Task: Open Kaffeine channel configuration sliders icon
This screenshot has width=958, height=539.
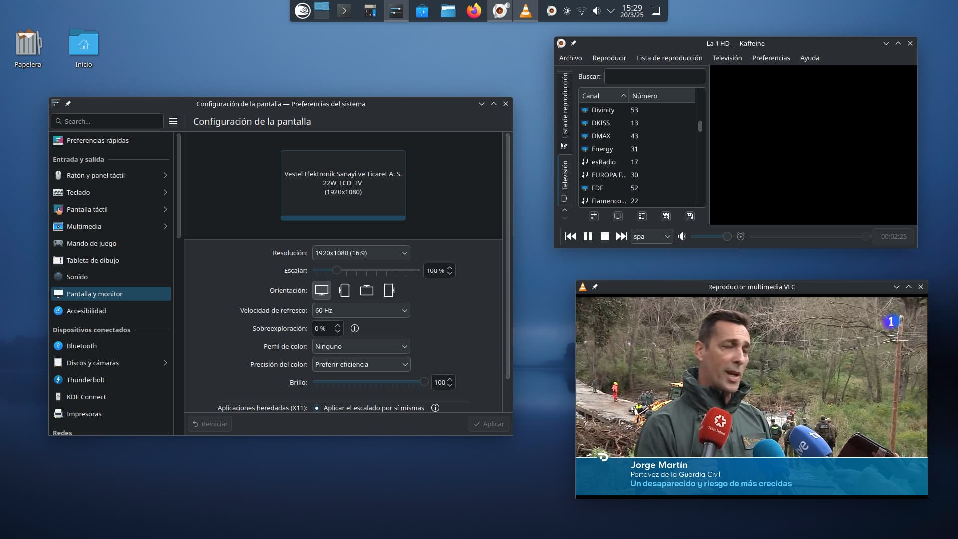Action: pyautogui.click(x=593, y=216)
